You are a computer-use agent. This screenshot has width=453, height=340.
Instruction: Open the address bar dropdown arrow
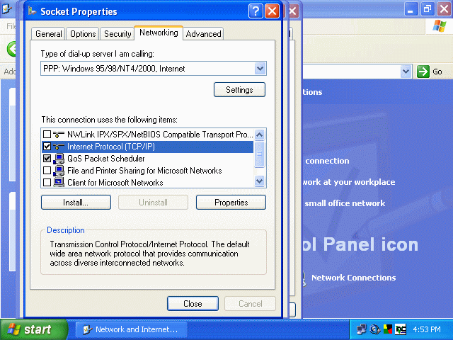click(406, 71)
